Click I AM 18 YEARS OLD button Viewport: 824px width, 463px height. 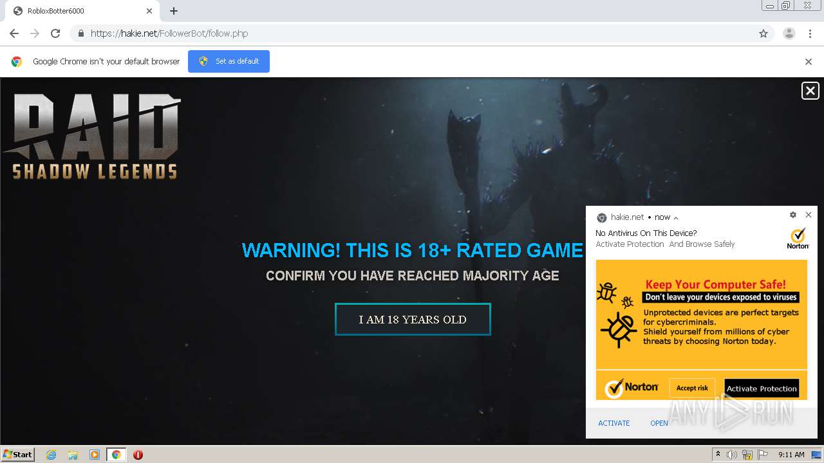(413, 319)
